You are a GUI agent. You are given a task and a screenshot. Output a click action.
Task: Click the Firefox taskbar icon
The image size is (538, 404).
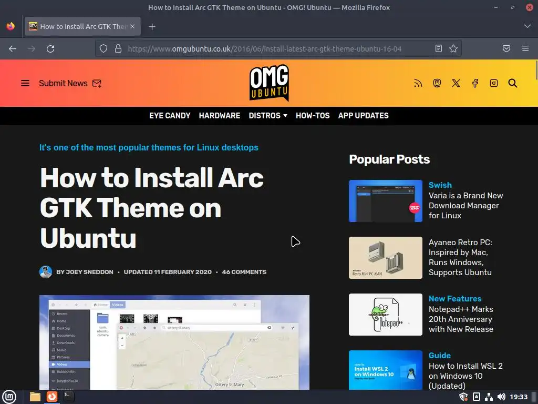pyautogui.click(x=52, y=397)
